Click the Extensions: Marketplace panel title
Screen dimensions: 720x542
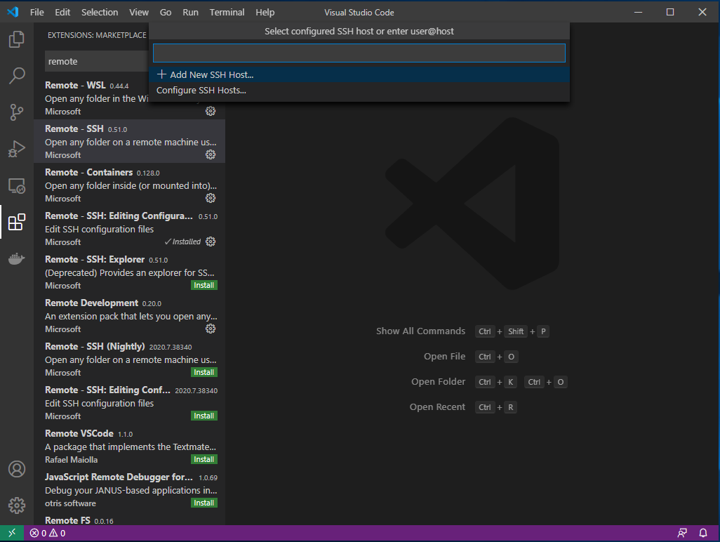point(97,35)
